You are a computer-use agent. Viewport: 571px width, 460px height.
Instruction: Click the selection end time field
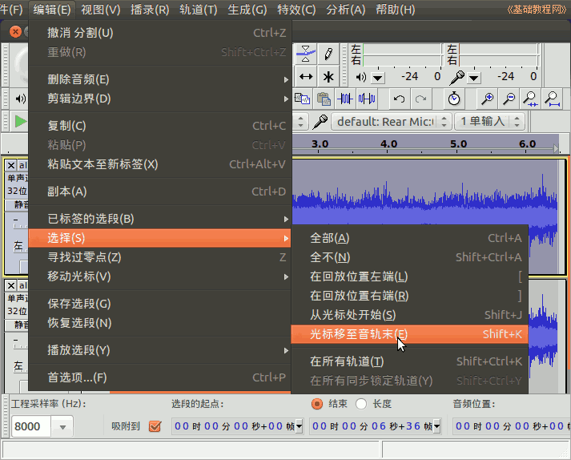tap(375, 426)
